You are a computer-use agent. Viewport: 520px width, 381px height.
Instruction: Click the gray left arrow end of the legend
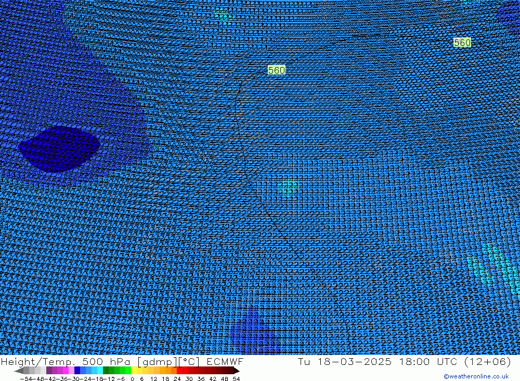pyautogui.click(x=19, y=371)
